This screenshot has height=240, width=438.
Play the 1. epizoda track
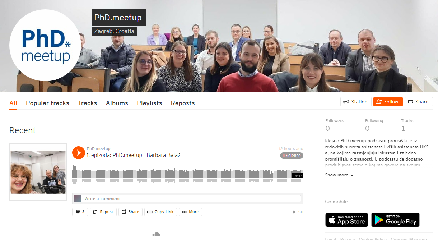pyautogui.click(x=79, y=152)
